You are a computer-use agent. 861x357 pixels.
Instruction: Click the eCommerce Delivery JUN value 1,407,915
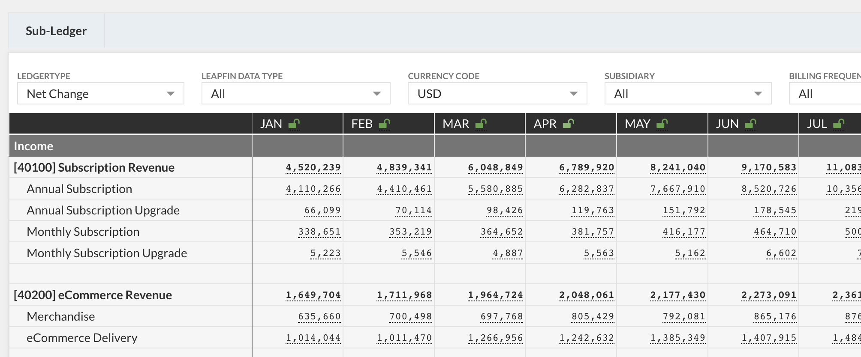pyautogui.click(x=769, y=338)
